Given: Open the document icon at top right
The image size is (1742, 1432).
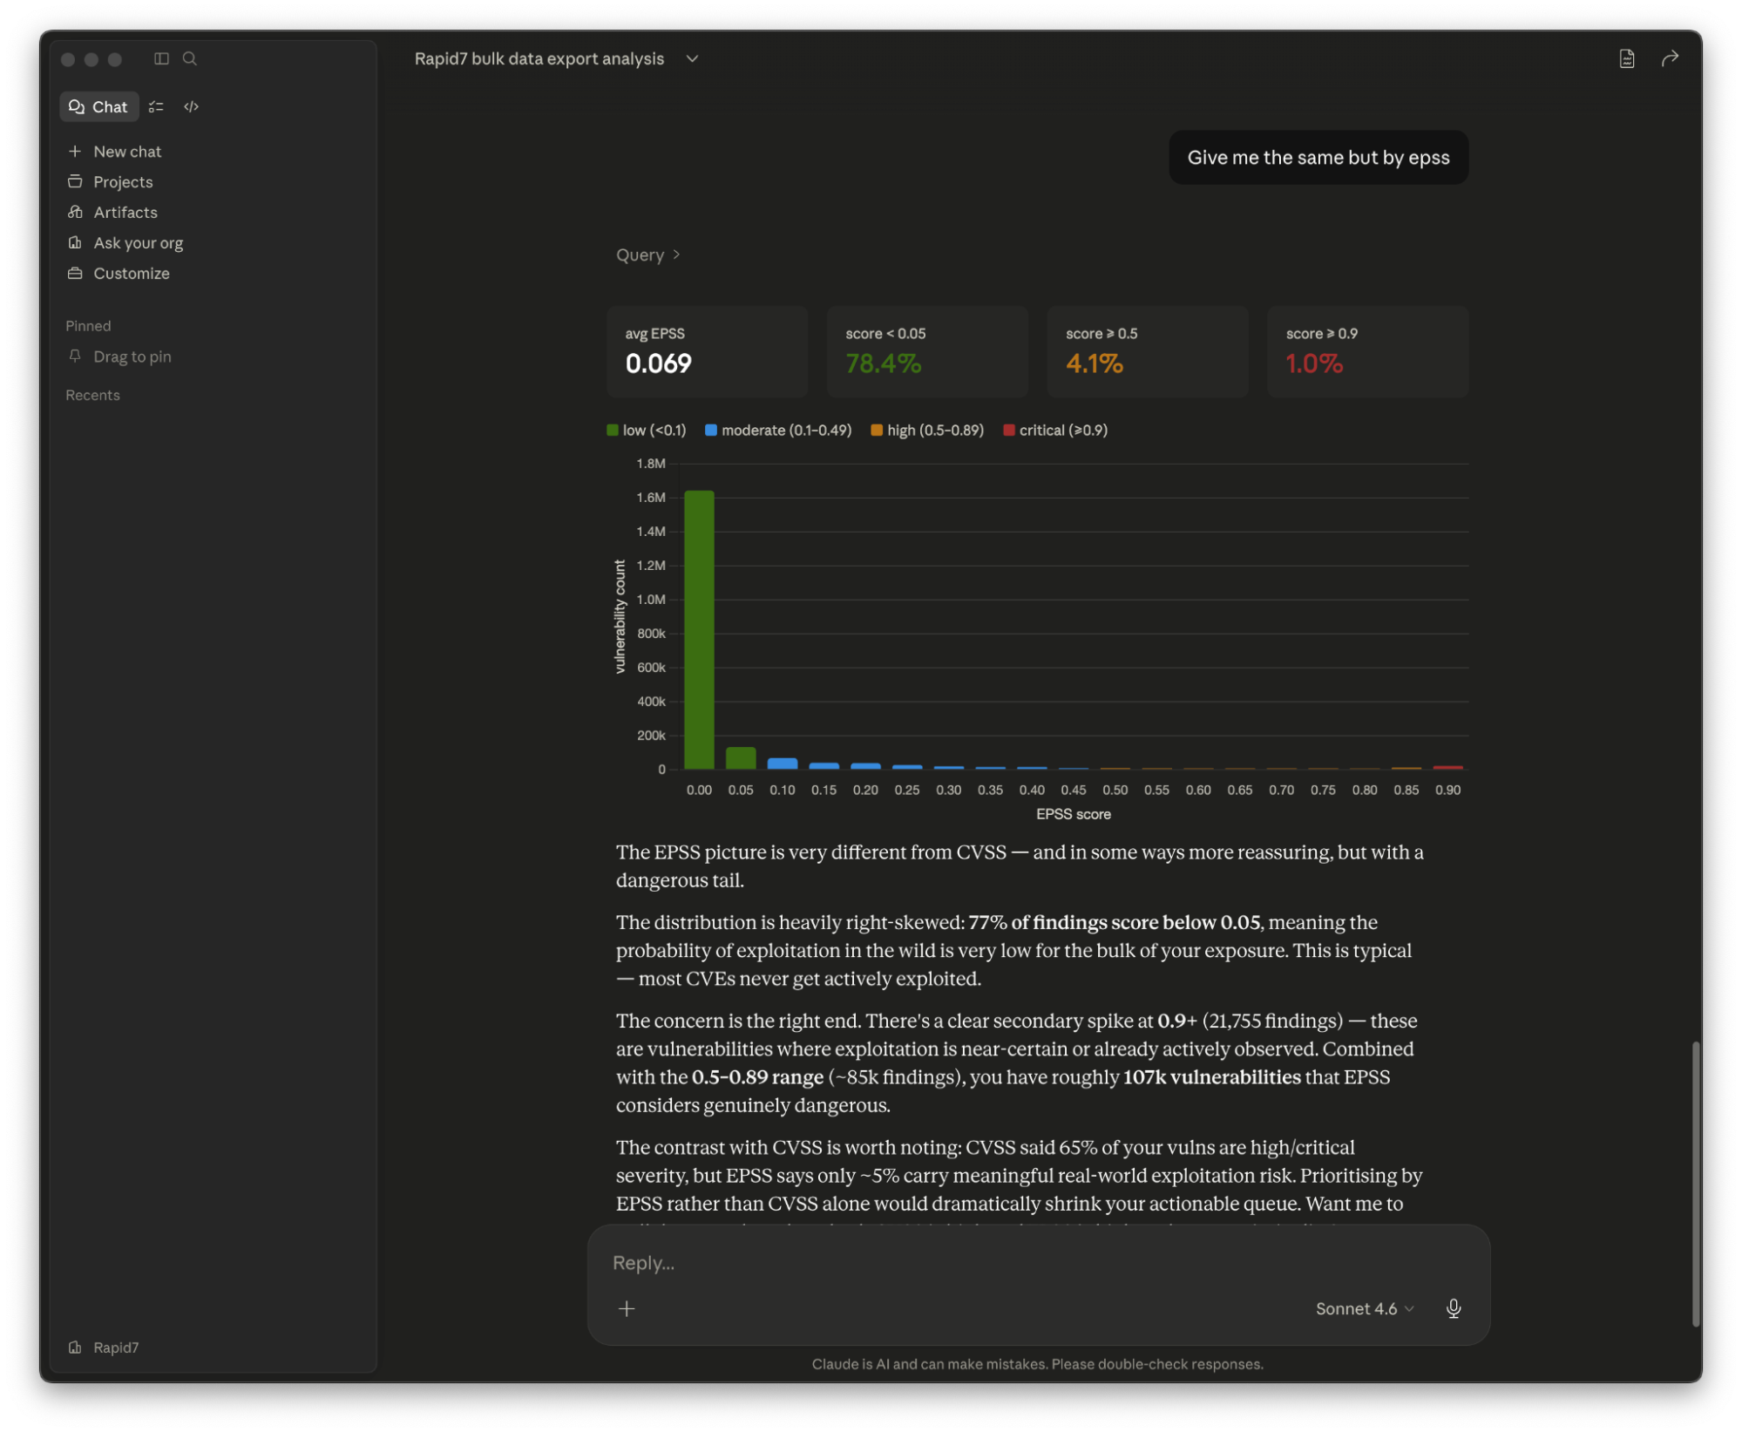Looking at the screenshot, I should [1626, 58].
